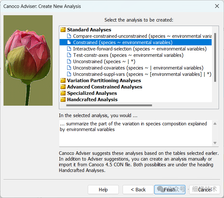This screenshot has height=198, width=224.
Task: Click the Compare-constrained-unconstrained document icon
Action: pos(69,36)
